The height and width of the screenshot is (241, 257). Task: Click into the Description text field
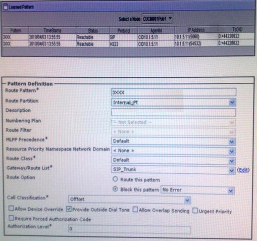pos(173,112)
